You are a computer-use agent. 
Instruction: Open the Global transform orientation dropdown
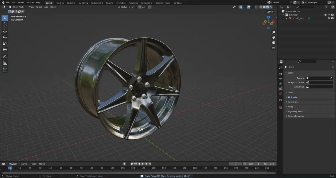pos(124,7)
